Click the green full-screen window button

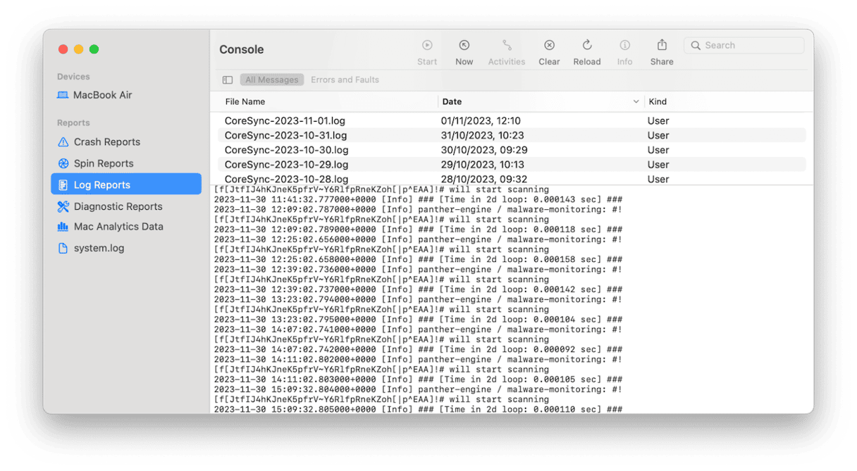tap(94, 49)
